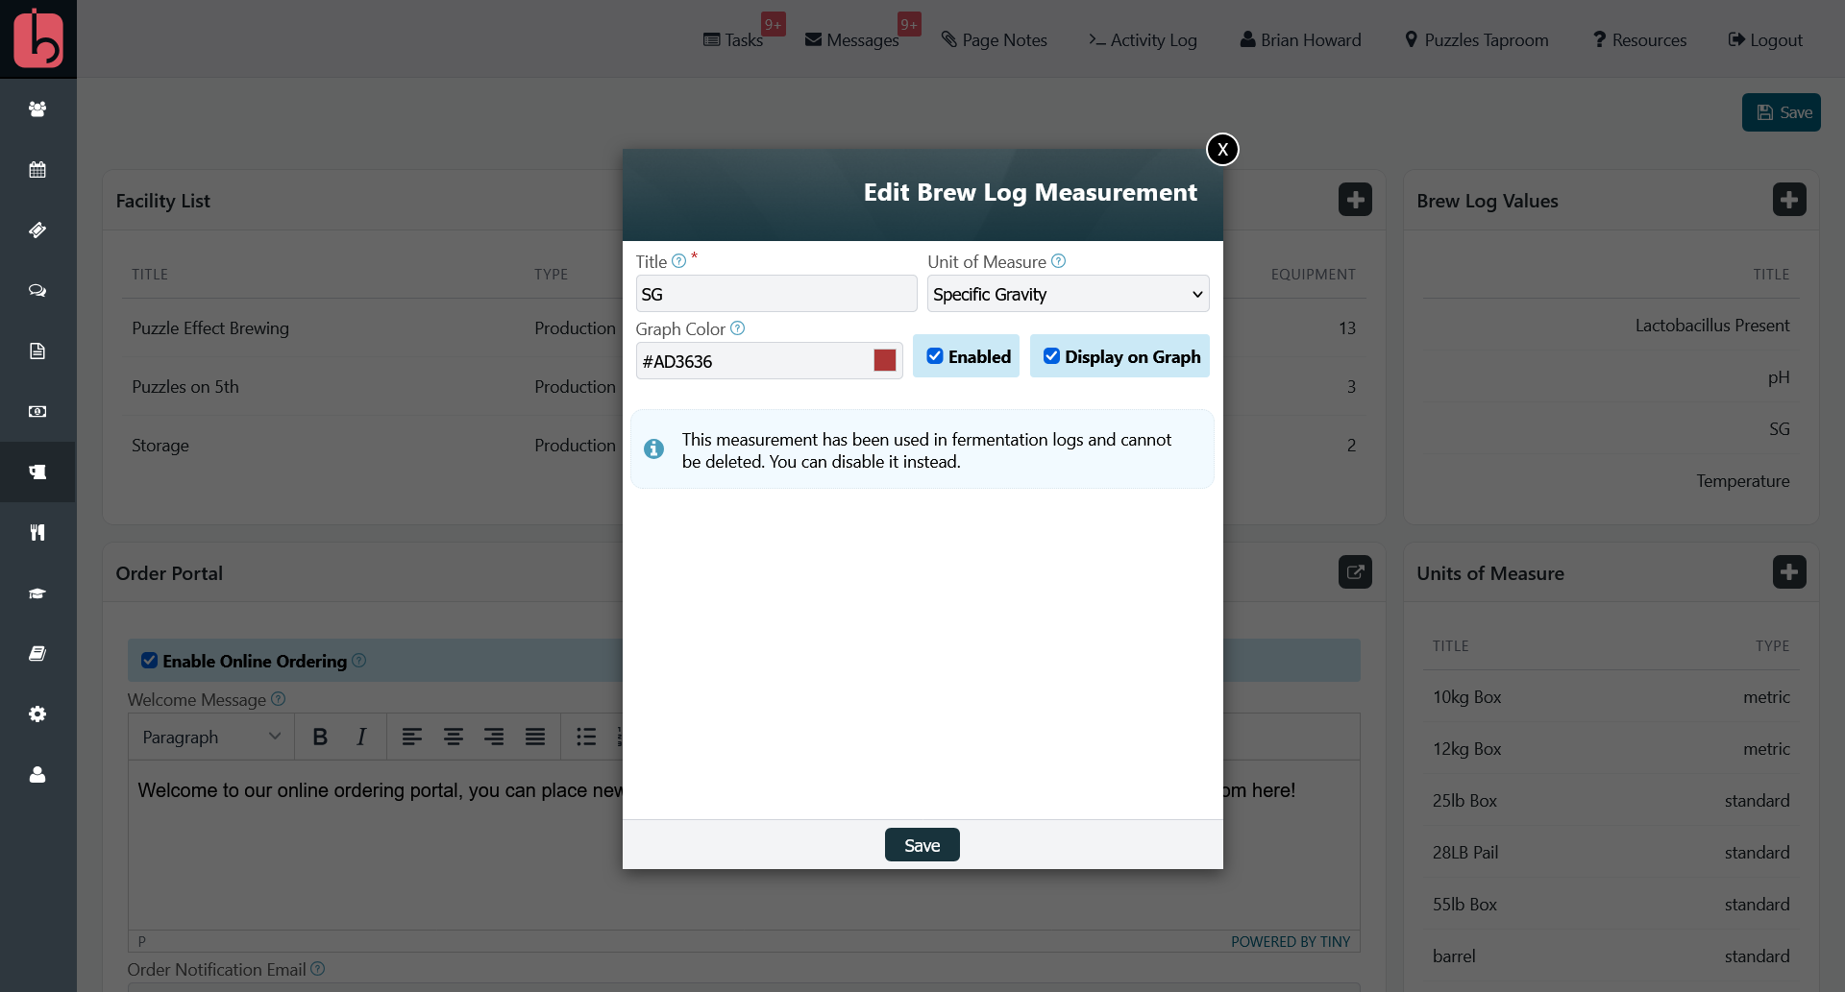Click the Beer30 logo icon

coord(37,38)
